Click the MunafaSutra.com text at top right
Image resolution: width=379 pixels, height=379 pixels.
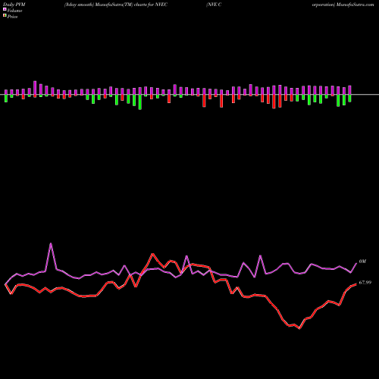356,5
